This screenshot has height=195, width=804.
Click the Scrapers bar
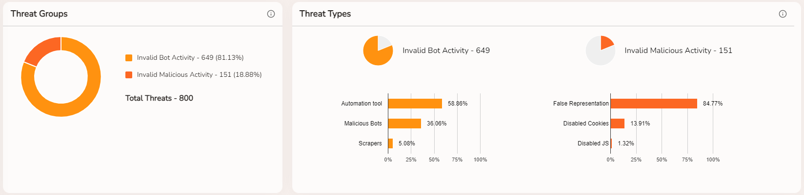tap(390, 143)
